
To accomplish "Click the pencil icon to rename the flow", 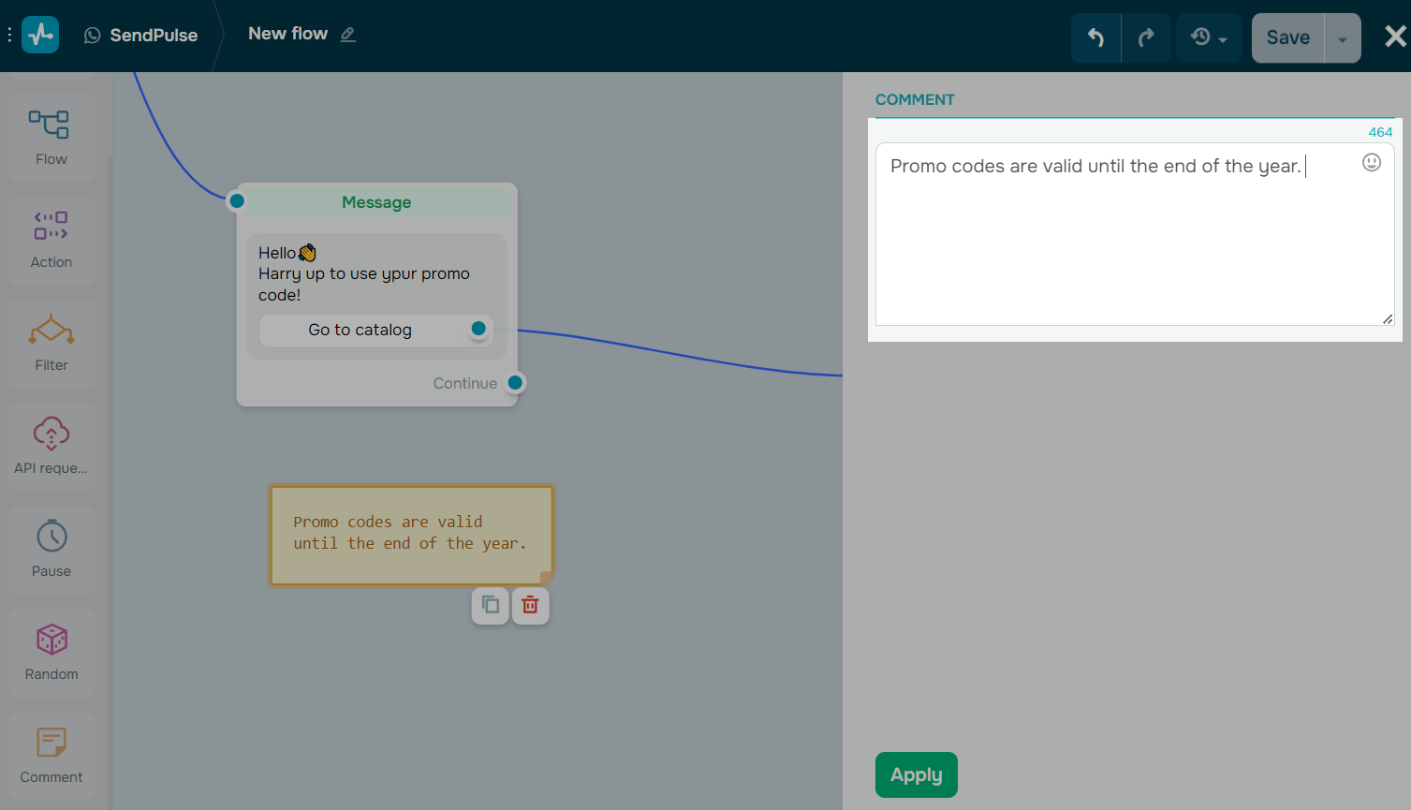I will coord(347,34).
